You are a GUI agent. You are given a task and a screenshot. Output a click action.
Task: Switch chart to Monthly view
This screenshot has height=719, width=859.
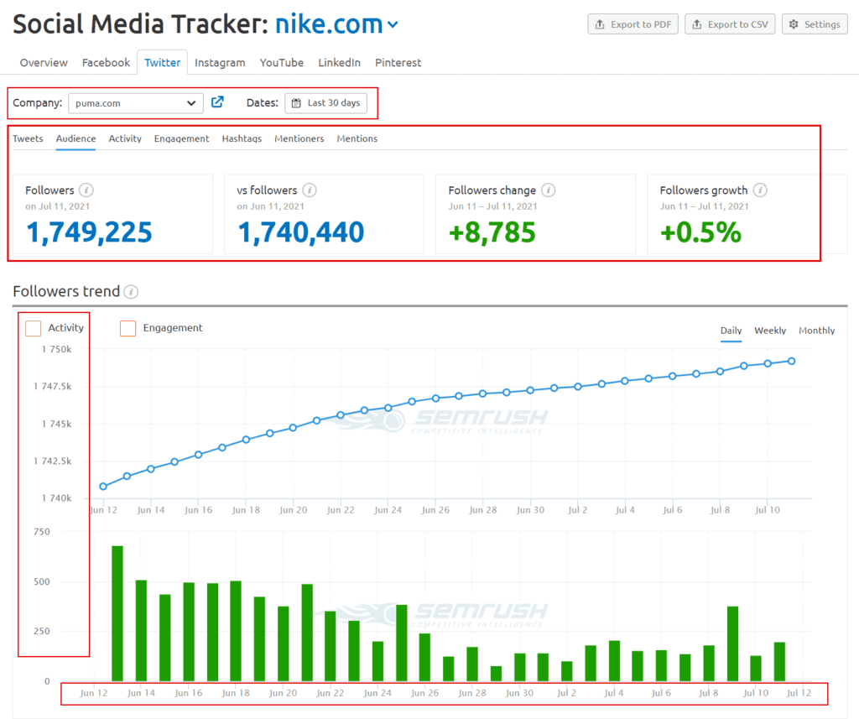pos(816,331)
